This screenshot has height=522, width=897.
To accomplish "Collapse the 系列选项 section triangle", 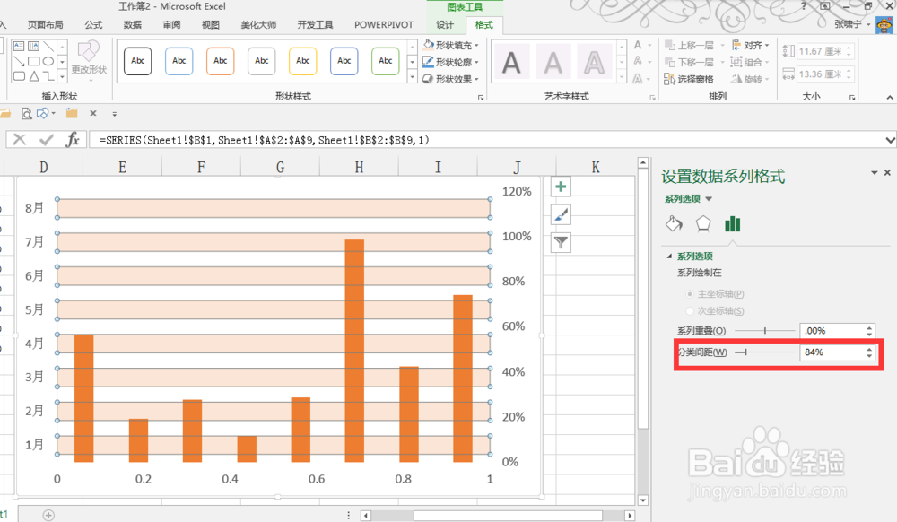I will coord(669,257).
